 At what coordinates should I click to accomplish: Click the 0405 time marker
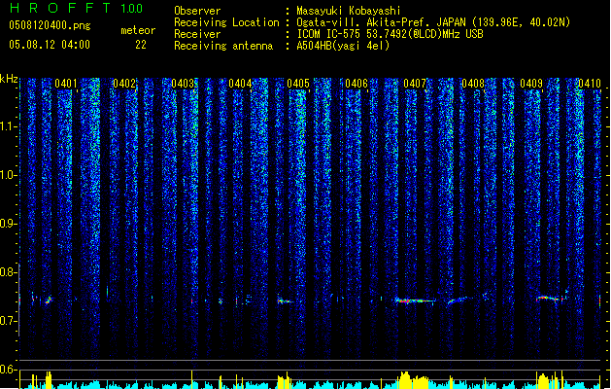coord(298,84)
